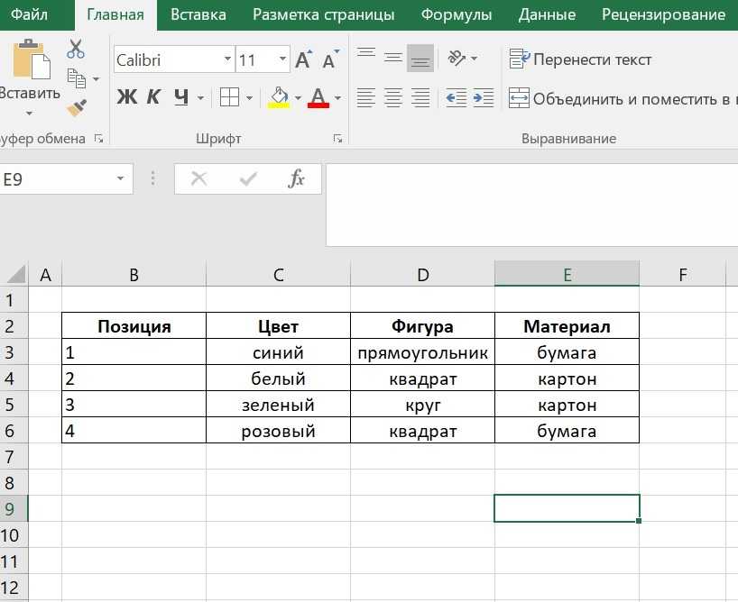Click the insert function fx icon
The width and height of the screenshot is (738, 602).
[297, 178]
